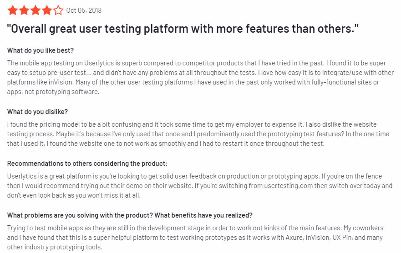Click the 'What do you dislike?' heading

coord(37,112)
